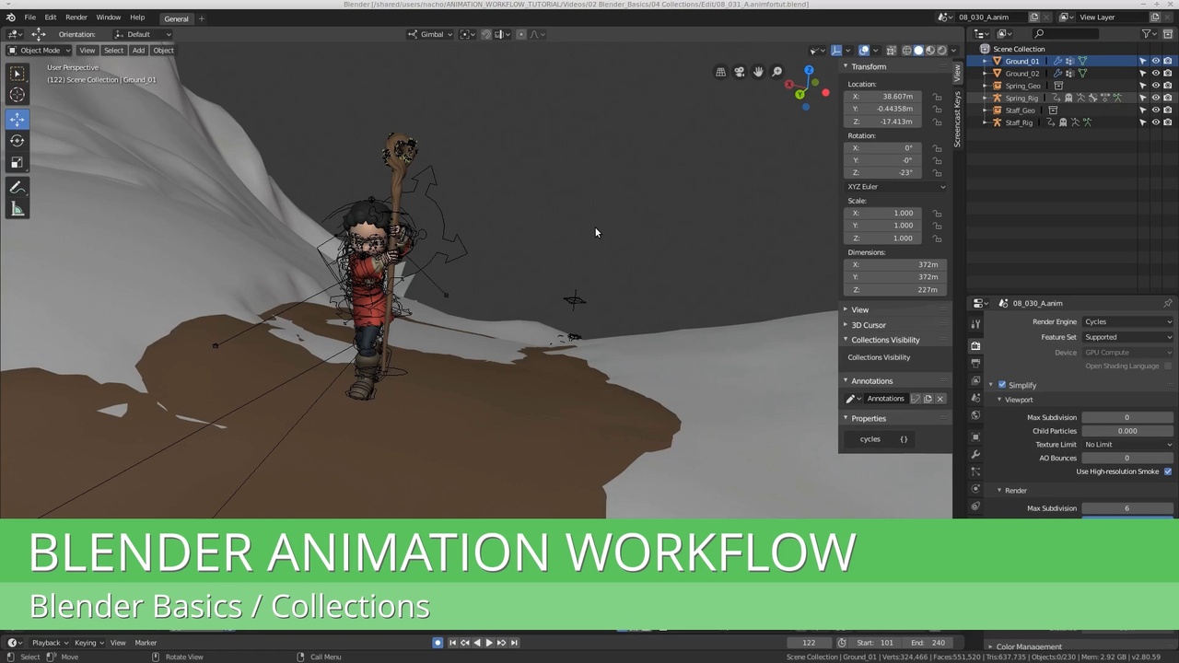The height and width of the screenshot is (663, 1179).
Task: Open the Tool properties tab icon
Action: coord(975,324)
